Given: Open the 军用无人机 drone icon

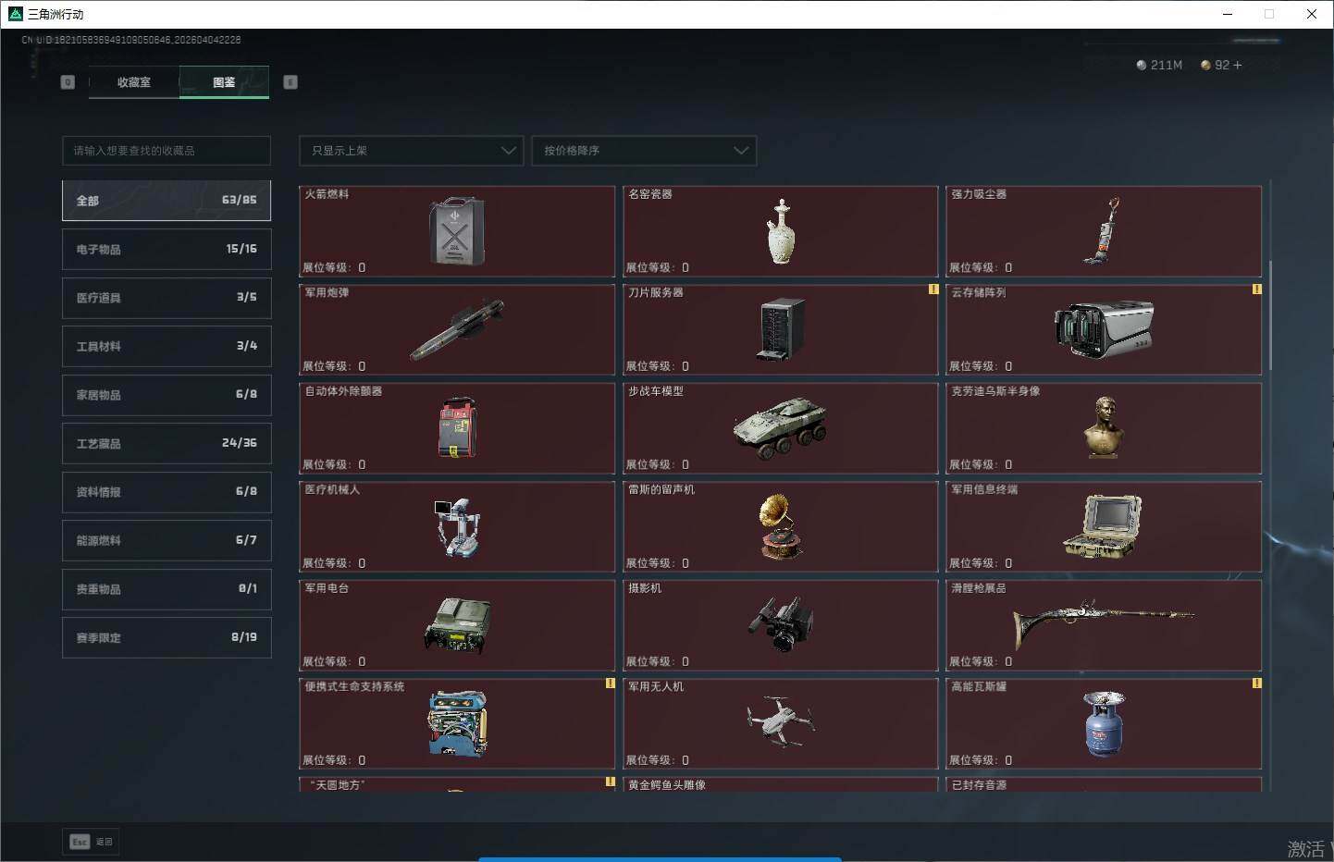Looking at the screenshot, I should coord(782,720).
